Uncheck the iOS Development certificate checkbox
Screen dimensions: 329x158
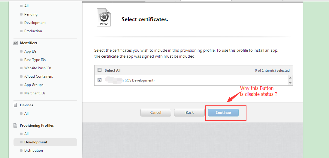100,80
